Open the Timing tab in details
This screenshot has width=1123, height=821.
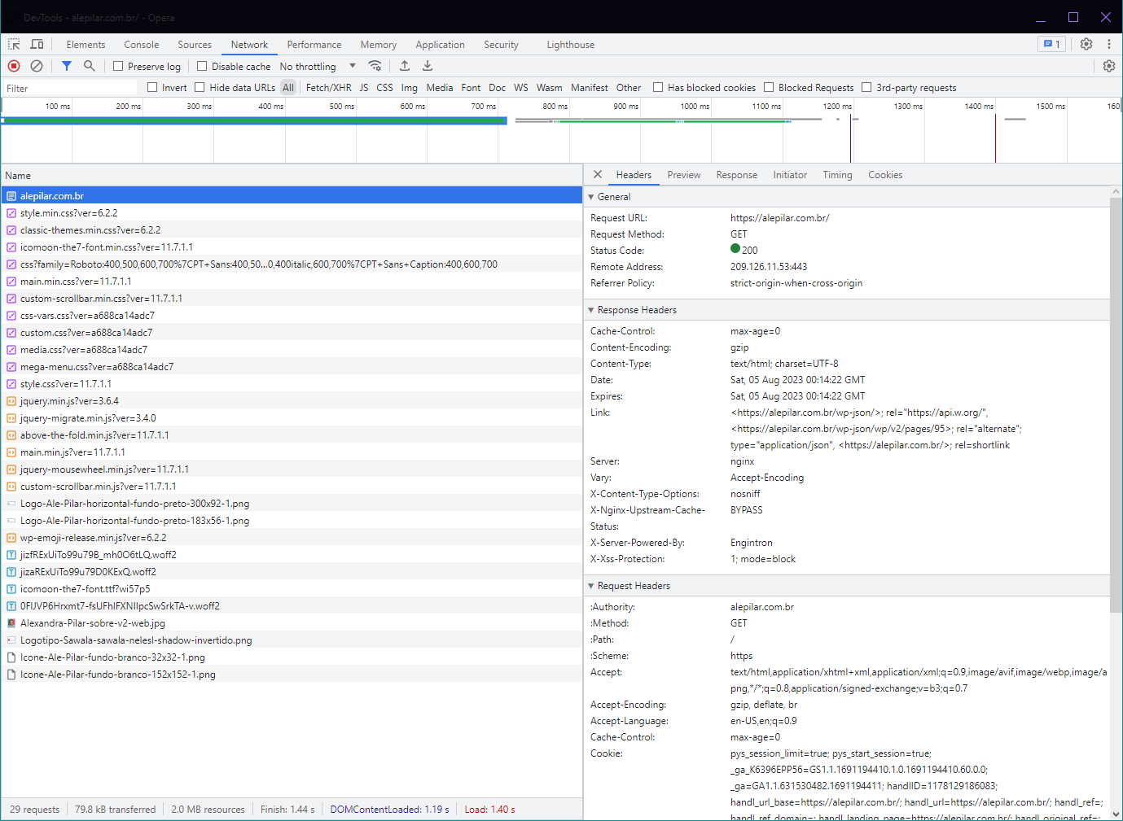pyautogui.click(x=836, y=175)
